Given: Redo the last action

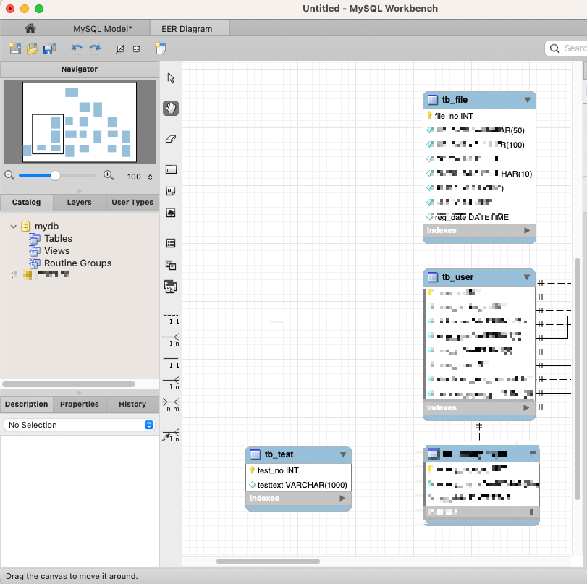Looking at the screenshot, I should [95, 48].
